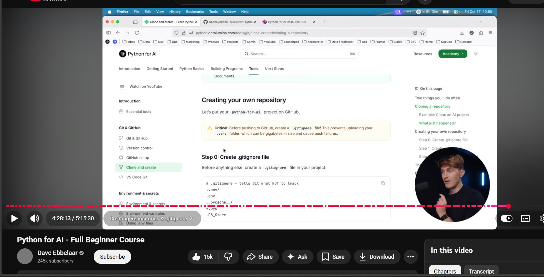Open the Firefox File menu
This screenshot has width=544, height=277.
tap(136, 12)
